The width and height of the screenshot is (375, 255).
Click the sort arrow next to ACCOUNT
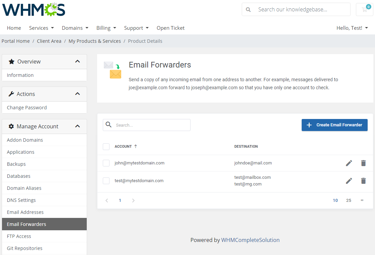[x=136, y=146]
